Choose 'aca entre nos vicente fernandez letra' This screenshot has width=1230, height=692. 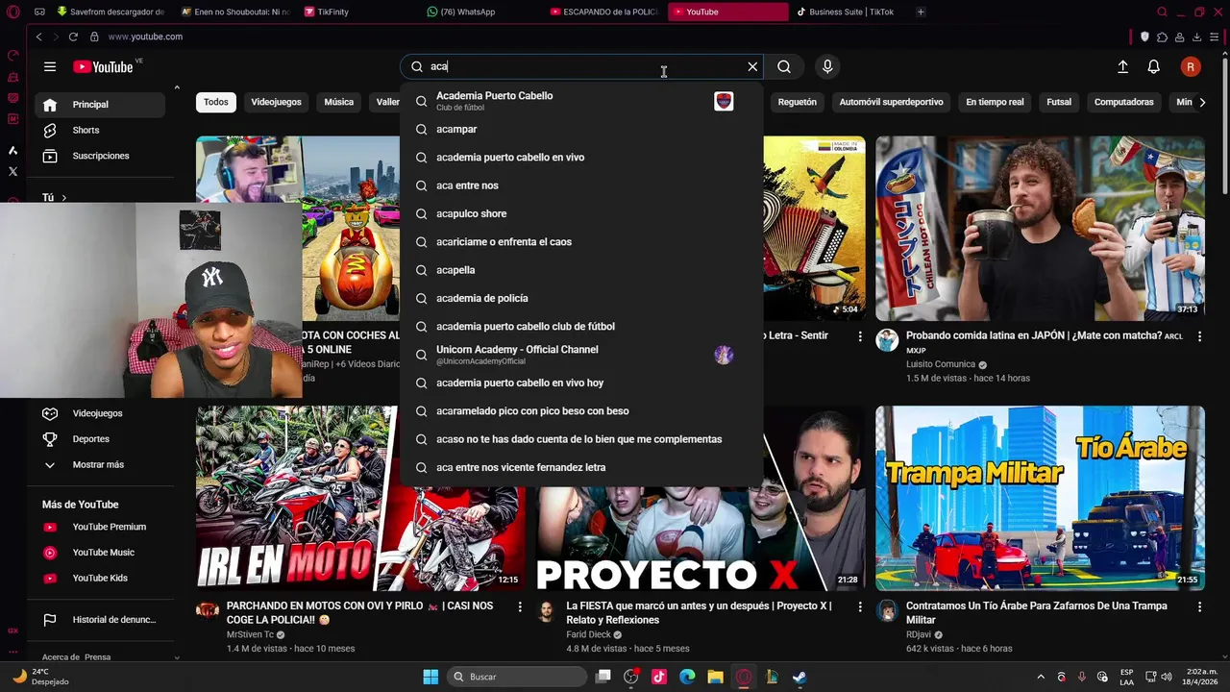click(x=581, y=467)
